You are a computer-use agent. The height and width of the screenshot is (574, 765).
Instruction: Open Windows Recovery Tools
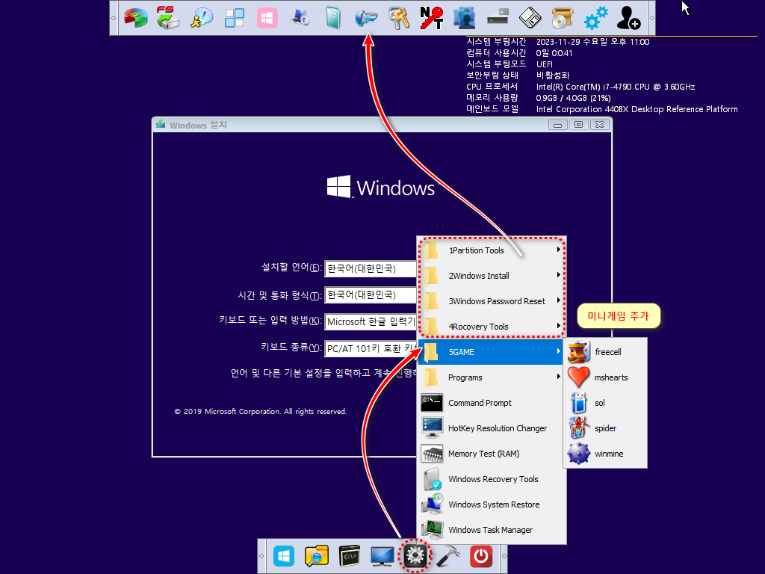click(492, 479)
